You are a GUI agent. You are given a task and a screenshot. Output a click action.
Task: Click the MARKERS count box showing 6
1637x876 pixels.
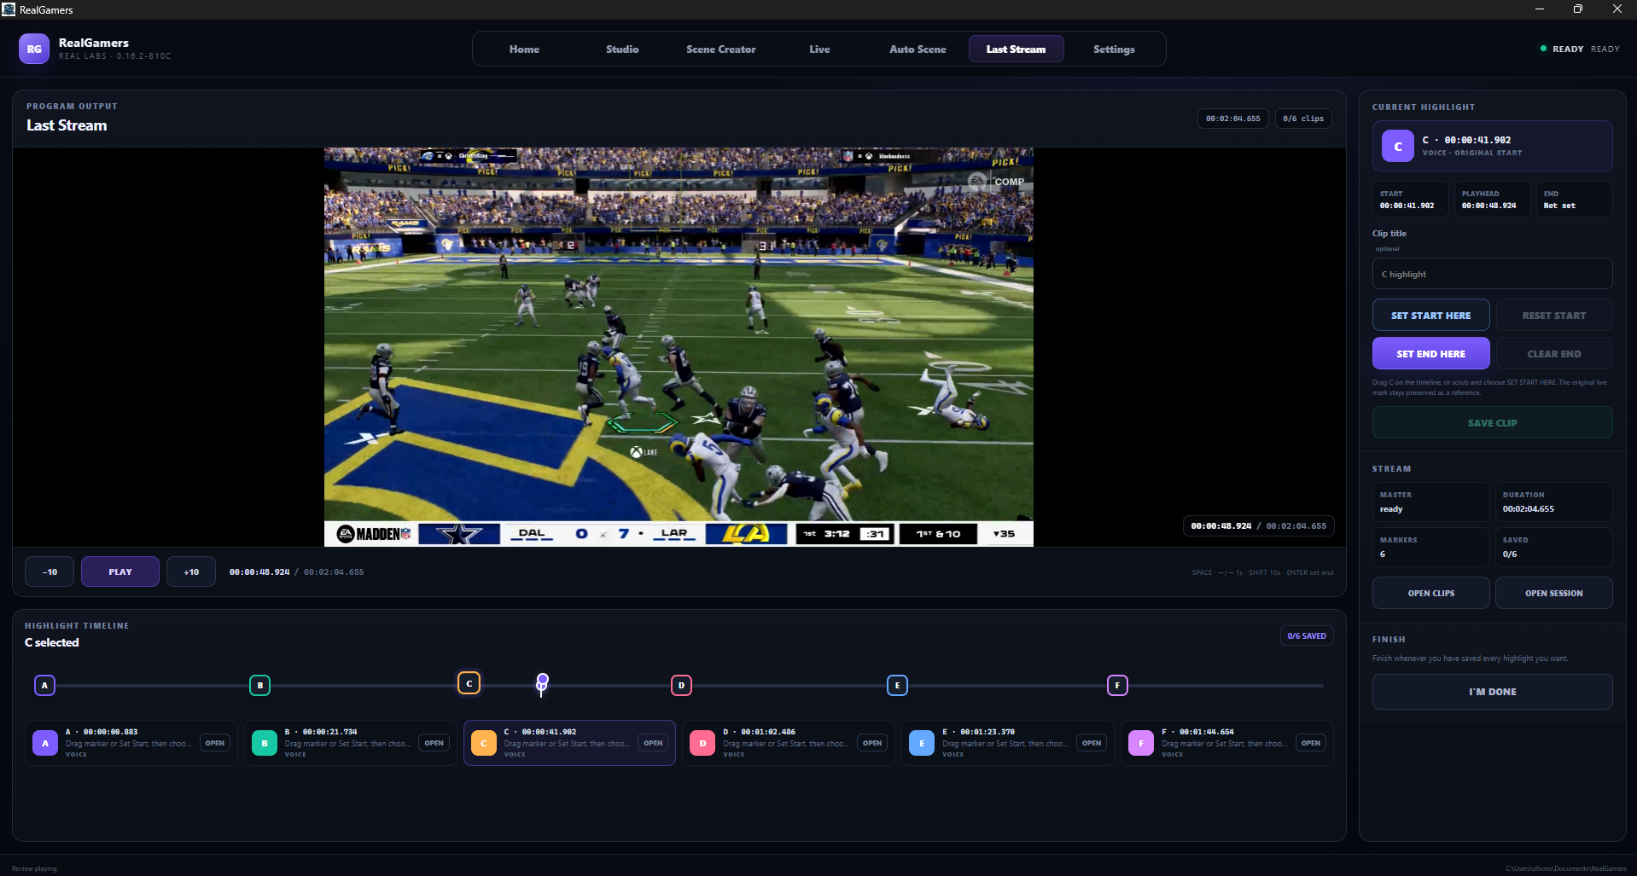pos(1431,548)
